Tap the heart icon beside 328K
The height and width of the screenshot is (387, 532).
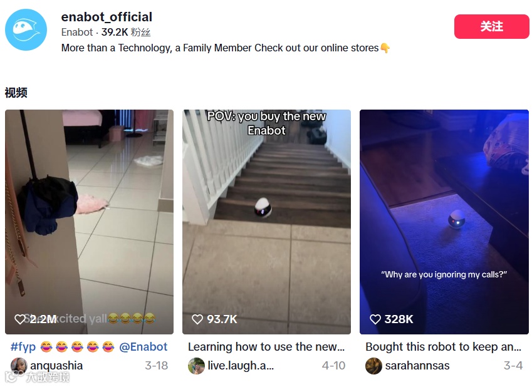pos(375,319)
